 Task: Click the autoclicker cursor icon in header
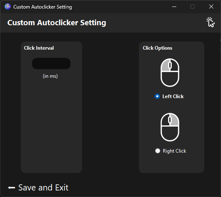click(210, 22)
